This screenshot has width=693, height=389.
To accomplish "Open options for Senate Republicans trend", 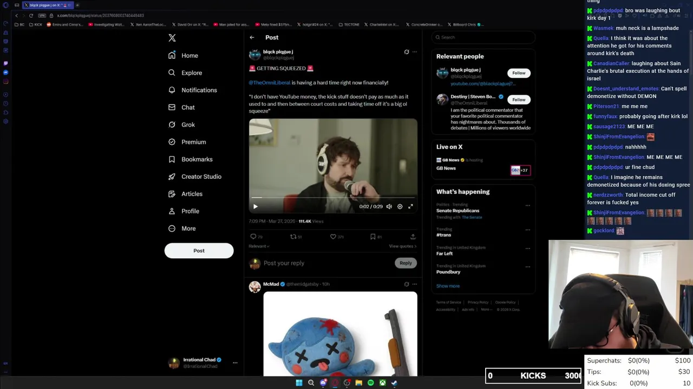I will point(528,205).
